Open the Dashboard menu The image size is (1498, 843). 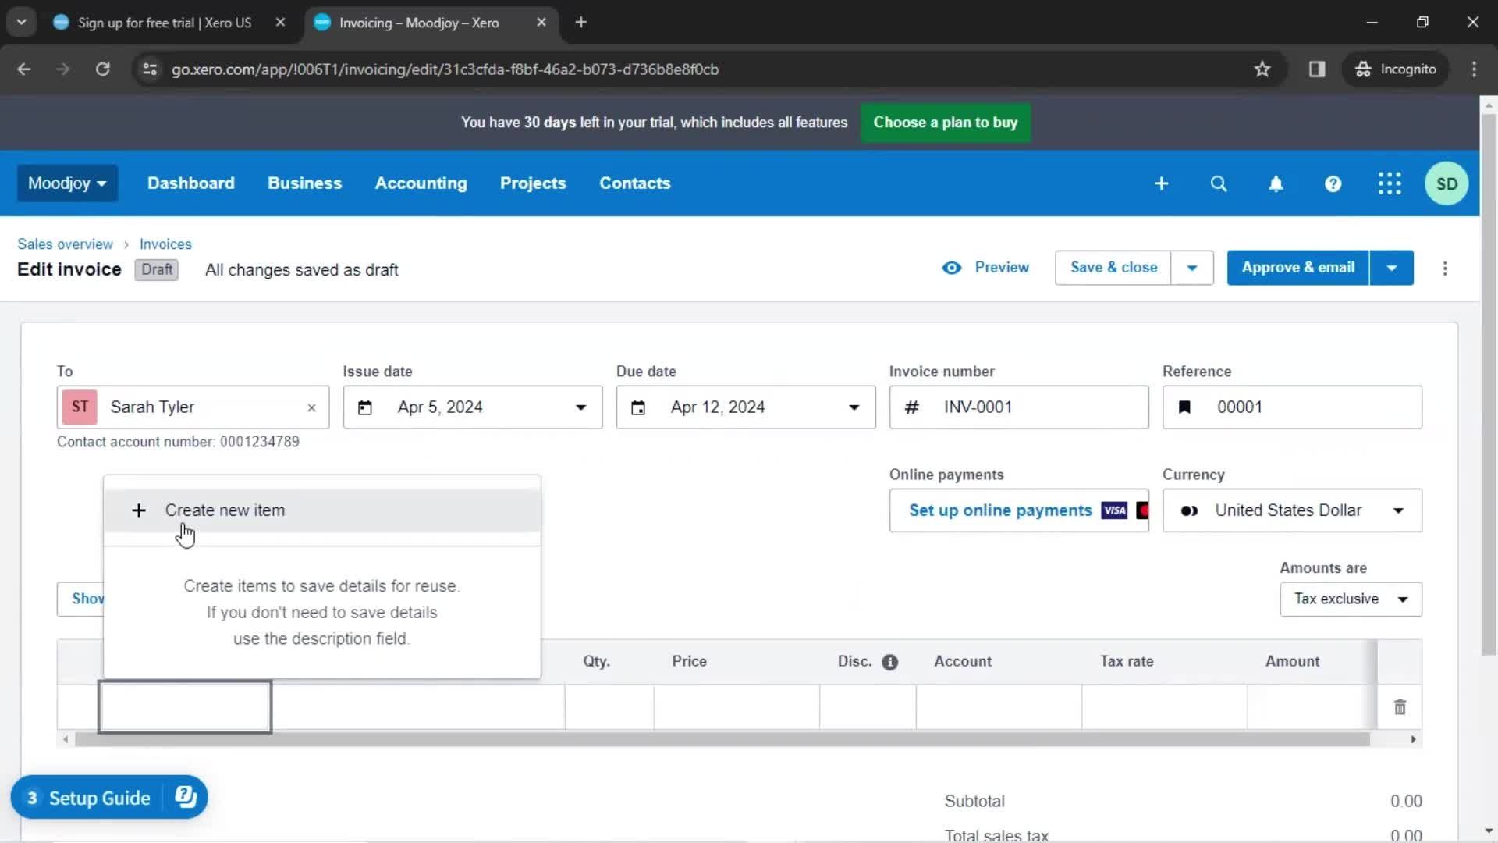[191, 183]
